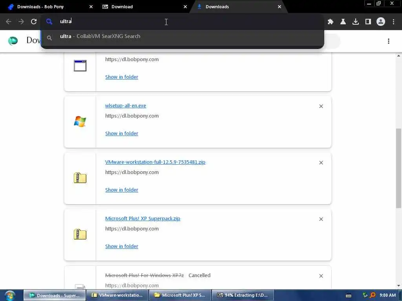Click the VMware-workstation zip folder icon

point(80,178)
